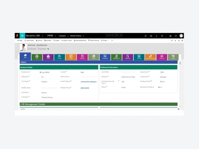The height and width of the screenshot is (149, 199).
Task: Select the green HR tab tile
Action: 37,57
